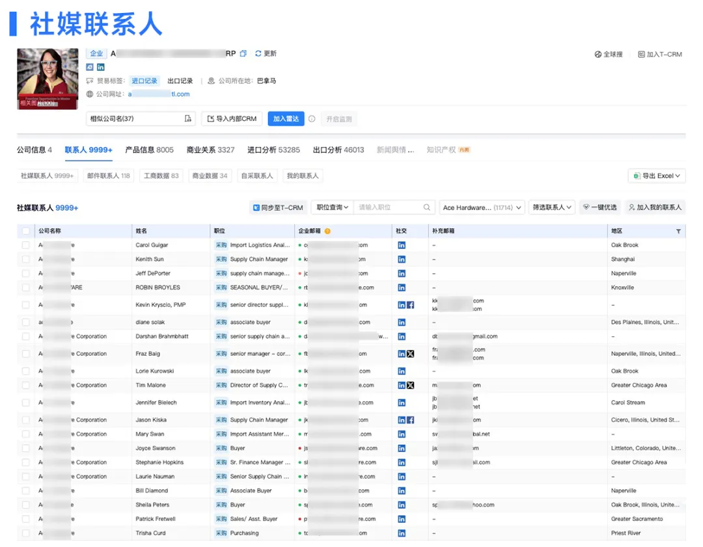Viewport: 703px width, 547px height.
Task: Open the 相似公司名(37) selector
Action: tap(141, 119)
